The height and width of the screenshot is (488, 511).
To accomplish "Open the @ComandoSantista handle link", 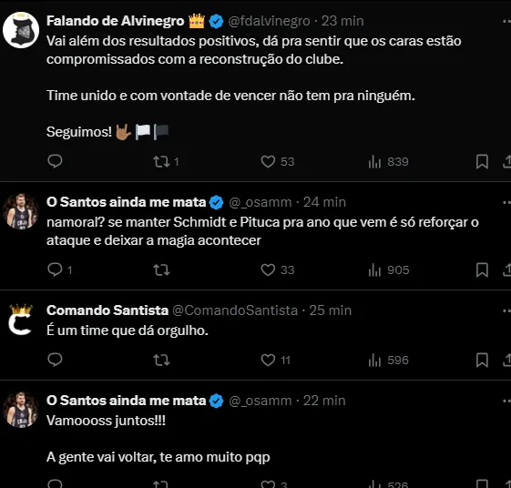I will point(235,310).
